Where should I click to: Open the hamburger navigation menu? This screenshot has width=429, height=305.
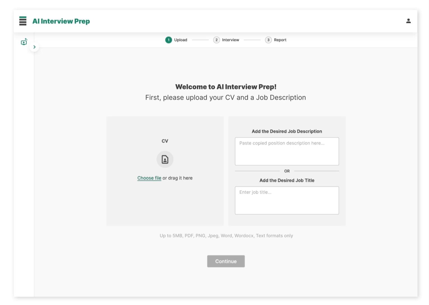coord(23,21)
